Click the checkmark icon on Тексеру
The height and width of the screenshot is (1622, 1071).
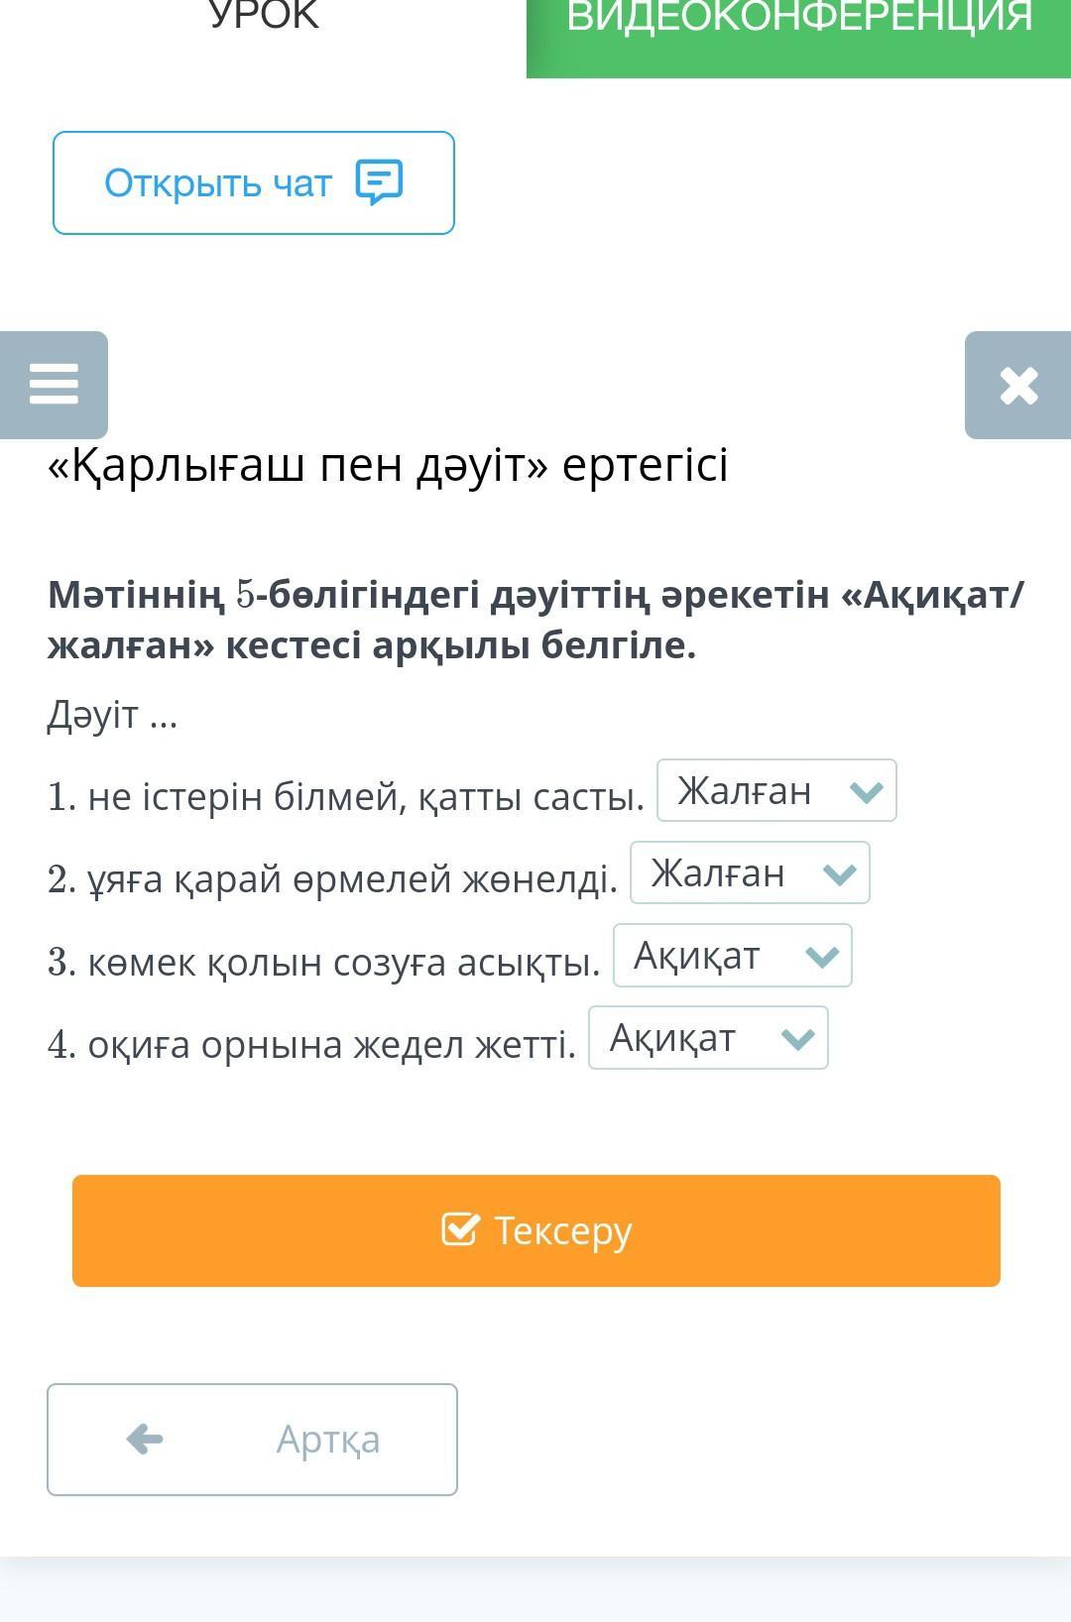point(460,1229)
